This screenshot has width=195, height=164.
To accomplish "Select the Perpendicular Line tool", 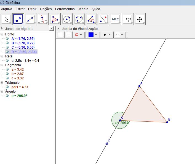I will tap(42, 19).
